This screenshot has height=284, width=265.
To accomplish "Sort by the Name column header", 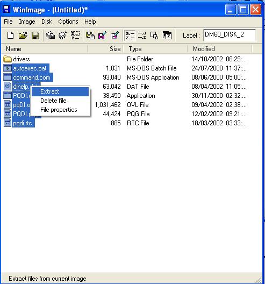I will [x=45, y=49].
